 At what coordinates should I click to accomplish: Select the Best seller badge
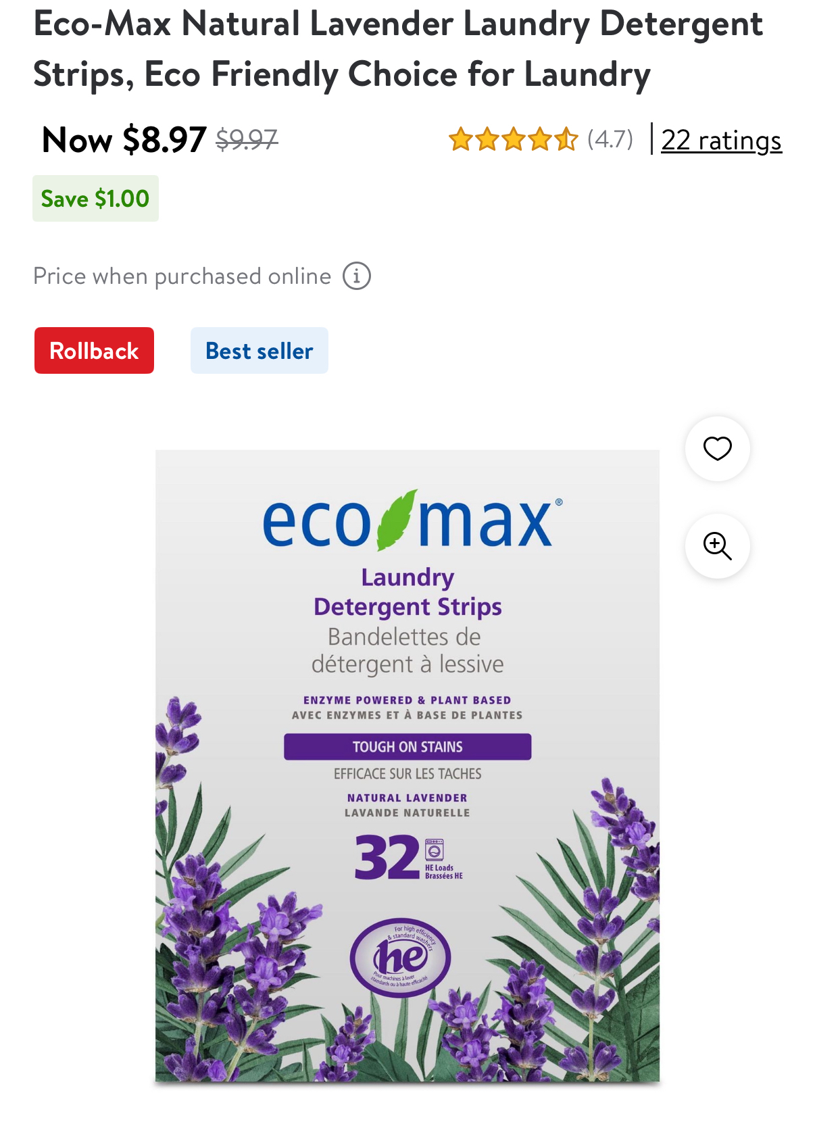point(260,351)
